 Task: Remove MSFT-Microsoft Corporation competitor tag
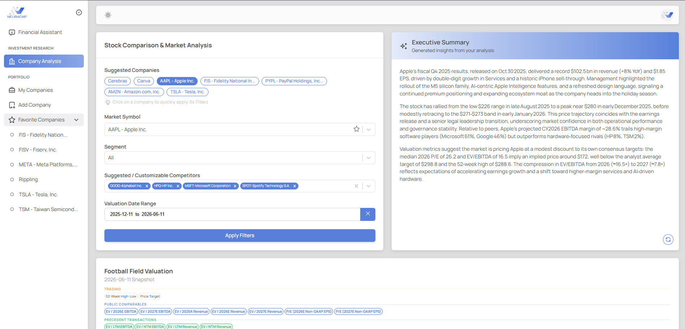[235, 186]
